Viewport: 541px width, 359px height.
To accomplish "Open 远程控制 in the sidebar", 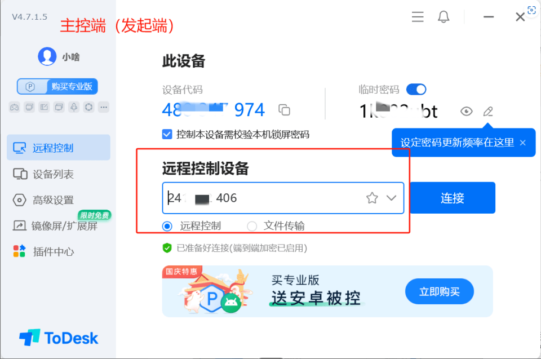I will [59, 148].
